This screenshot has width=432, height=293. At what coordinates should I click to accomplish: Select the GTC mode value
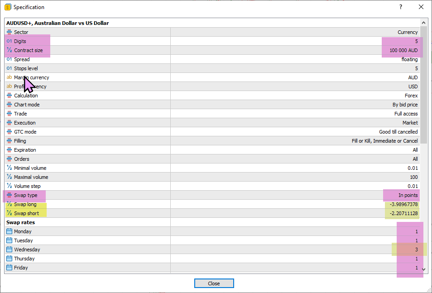coord(398,132)
